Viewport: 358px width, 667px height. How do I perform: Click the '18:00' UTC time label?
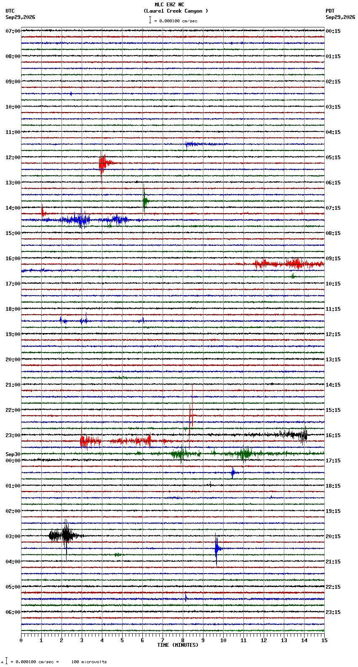point(13,309)
